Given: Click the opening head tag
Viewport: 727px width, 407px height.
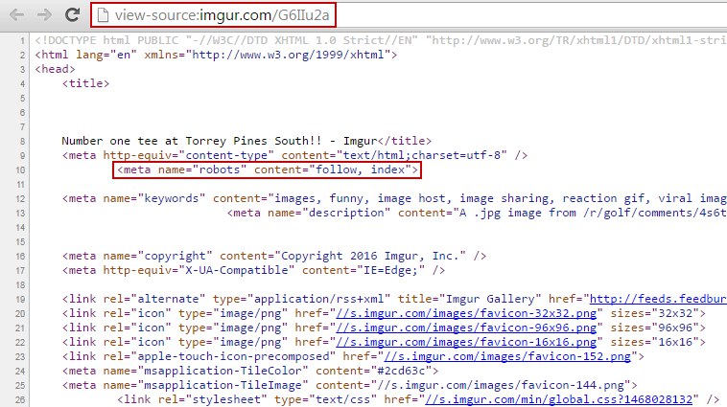Looking at the screenshot, I should pos(55,69).
